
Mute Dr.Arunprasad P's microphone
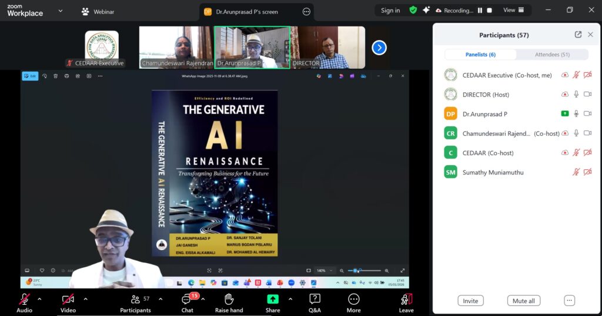point(576,114)
